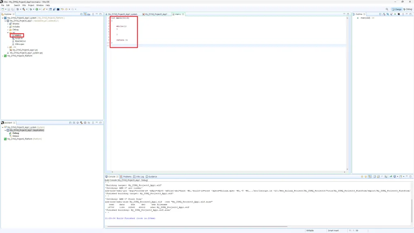Click the green Run toolbar icon
Viewport: 414px width, 233px height.
[37, 9]
